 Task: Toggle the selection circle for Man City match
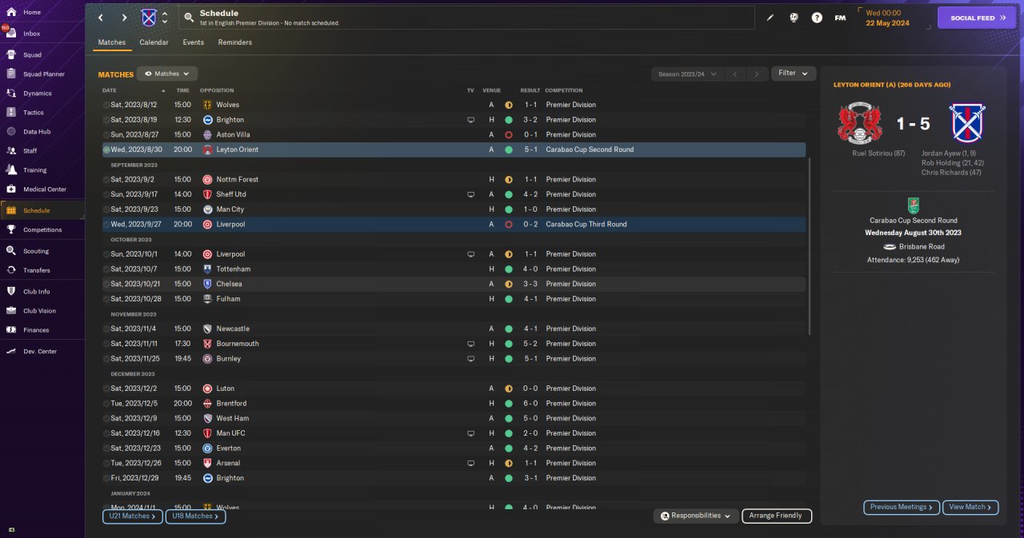(x=106, y=209)
